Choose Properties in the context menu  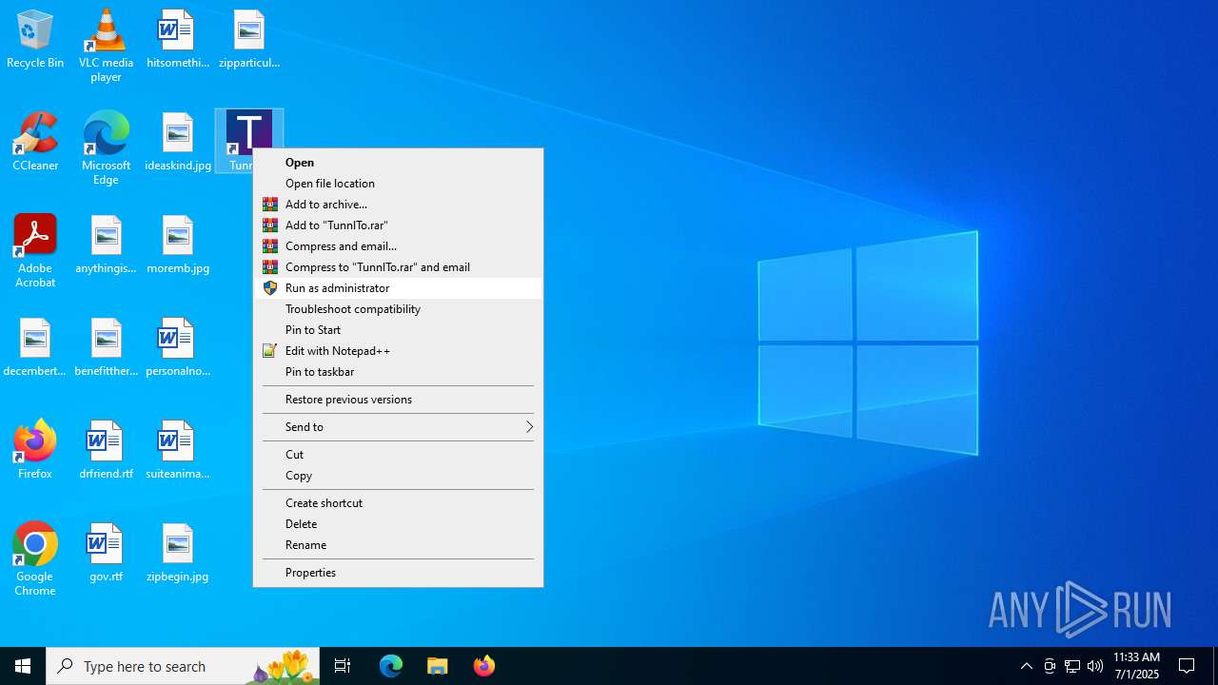click(x=398, y=573)
